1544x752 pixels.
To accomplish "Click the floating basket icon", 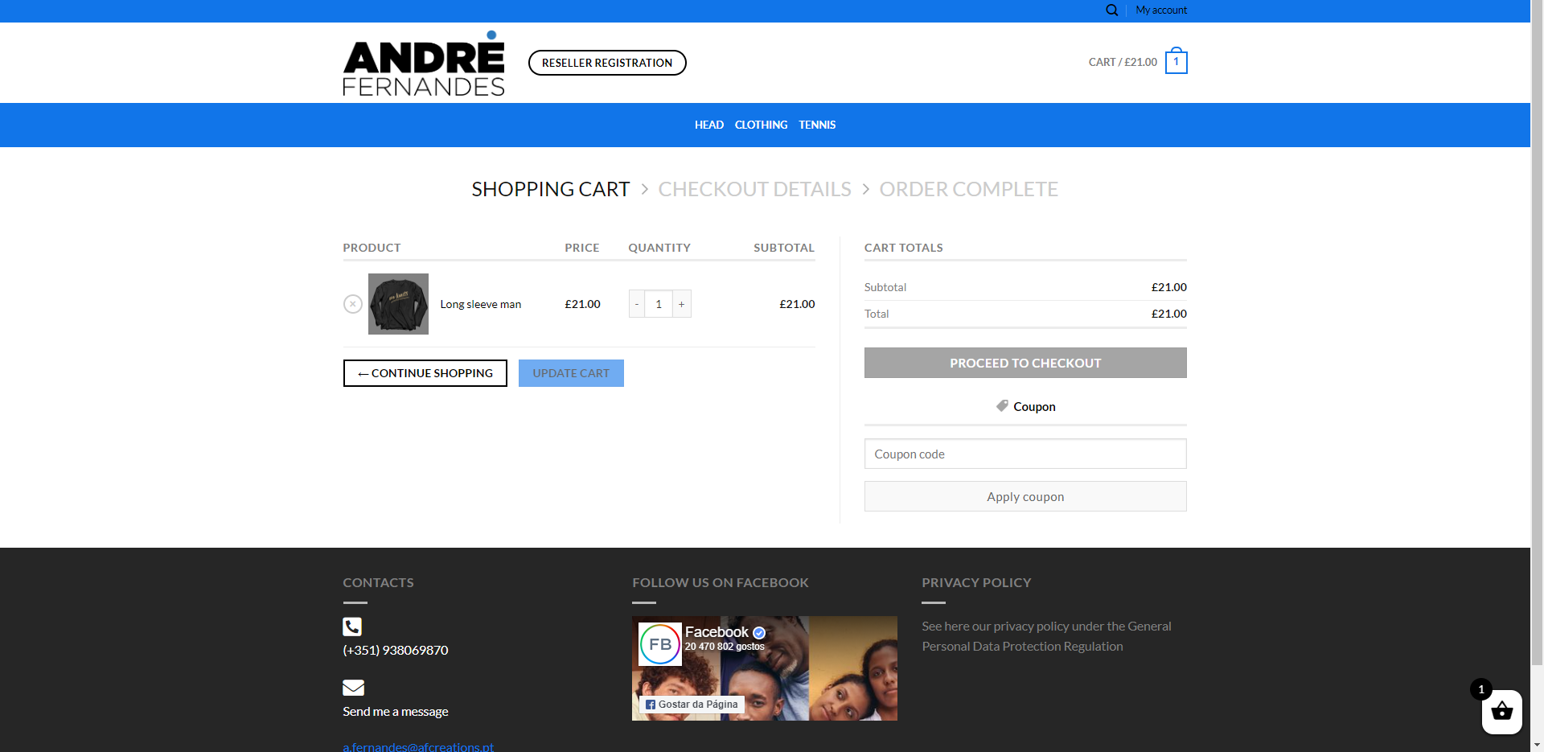I will tap(1501, 712).
